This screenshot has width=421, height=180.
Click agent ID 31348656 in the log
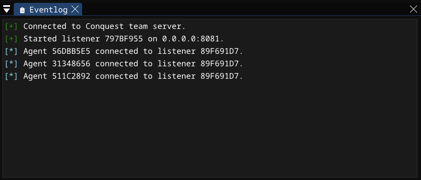coord(71,63)
